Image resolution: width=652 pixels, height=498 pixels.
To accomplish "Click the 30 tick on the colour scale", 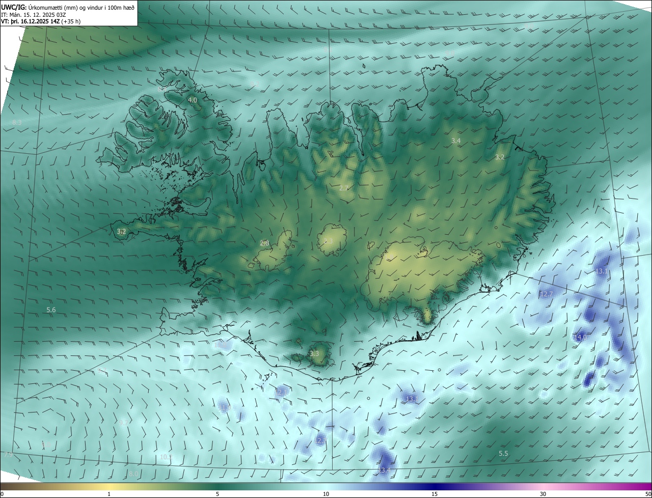I will [543, 494].
